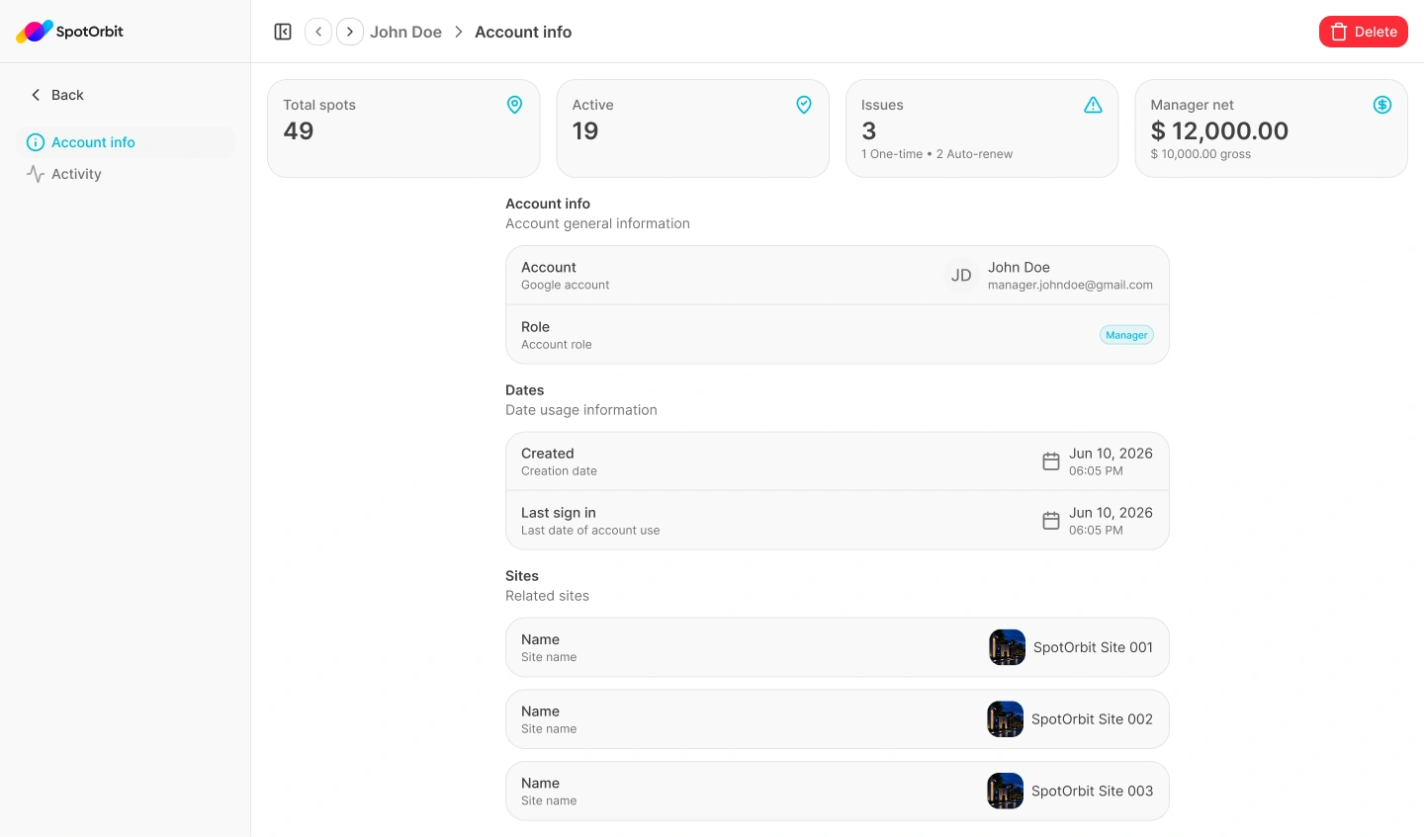Image resolution: width=1424 pixels, height=837 pixels.
Task: Click the SpotOrbit Site 002 name
Action: pos(1092,719)
